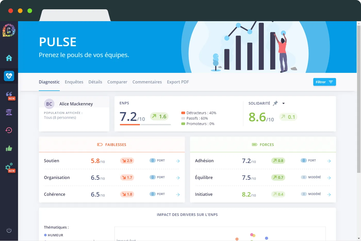Open the Export PDF link
This screenshot has width=361, height=241.
(x=178, y=82)
